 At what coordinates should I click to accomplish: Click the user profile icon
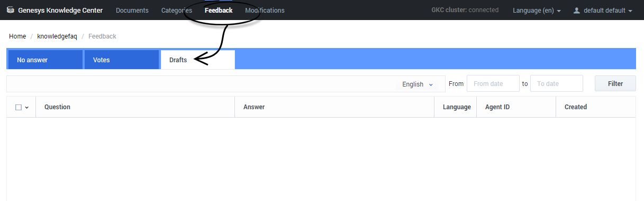577,11
